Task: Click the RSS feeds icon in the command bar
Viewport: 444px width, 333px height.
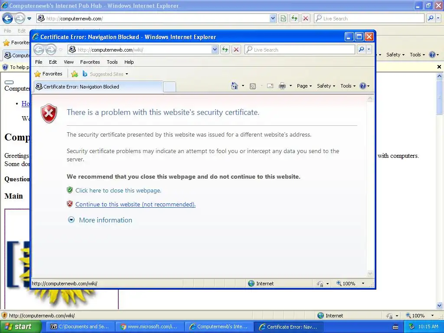Action: 253,86
